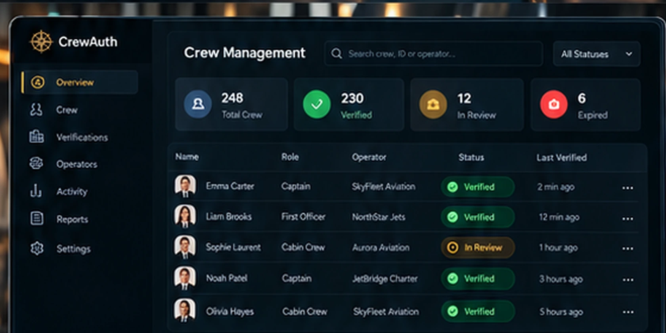
Task: Click the CrewAuth compass logo icon
Action: tap(41, 42)
